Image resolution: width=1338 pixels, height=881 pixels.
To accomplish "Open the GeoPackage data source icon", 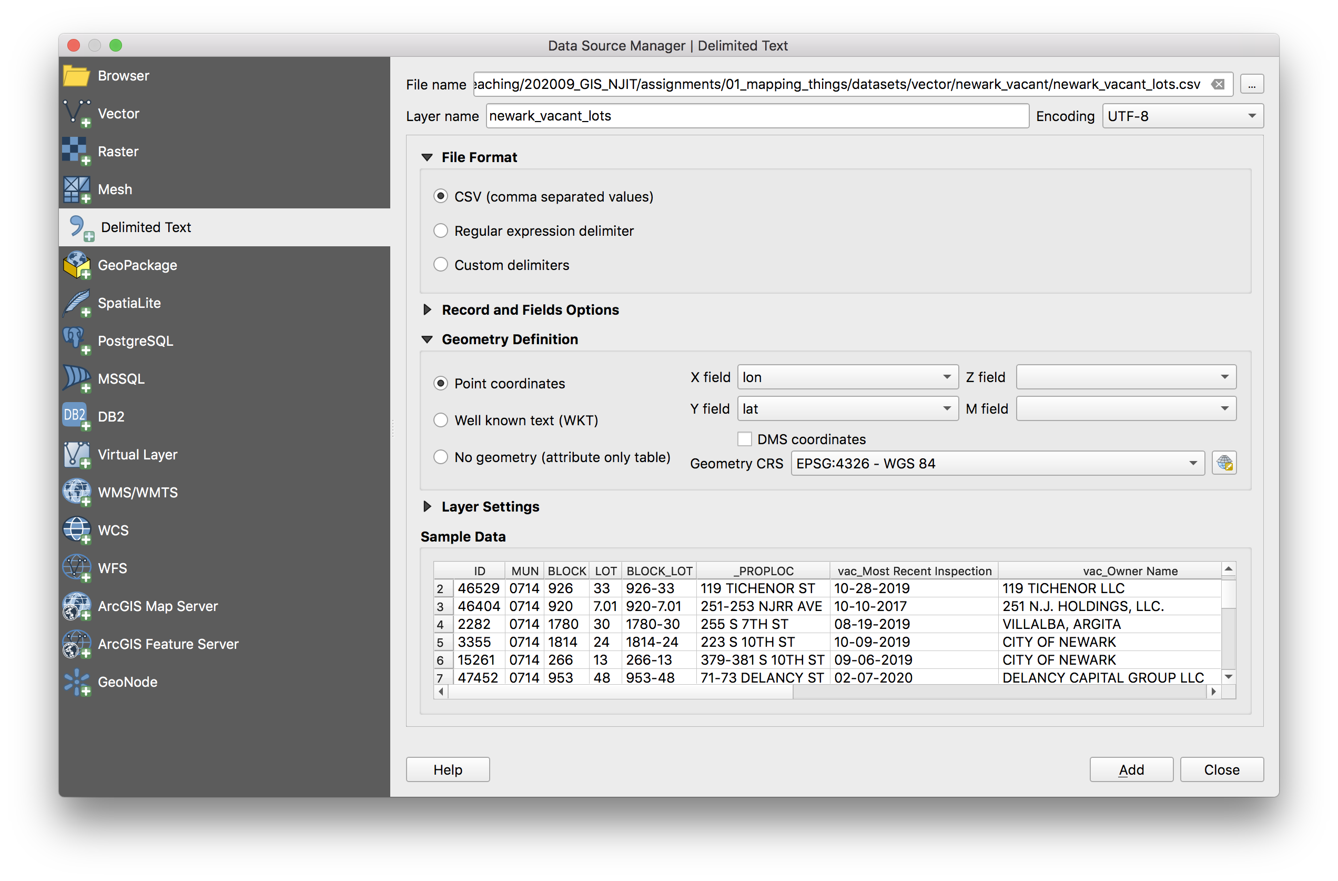I will tap(77, 265).
